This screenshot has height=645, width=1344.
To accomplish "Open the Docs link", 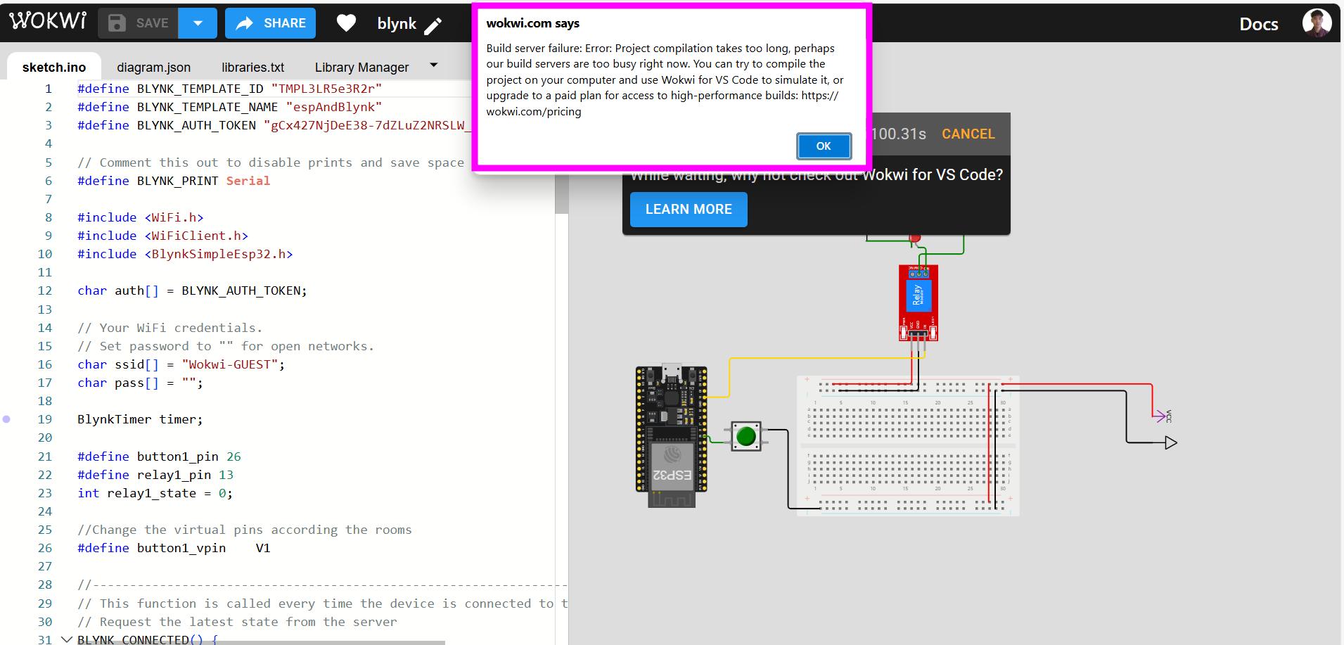I will [1258, 24].
